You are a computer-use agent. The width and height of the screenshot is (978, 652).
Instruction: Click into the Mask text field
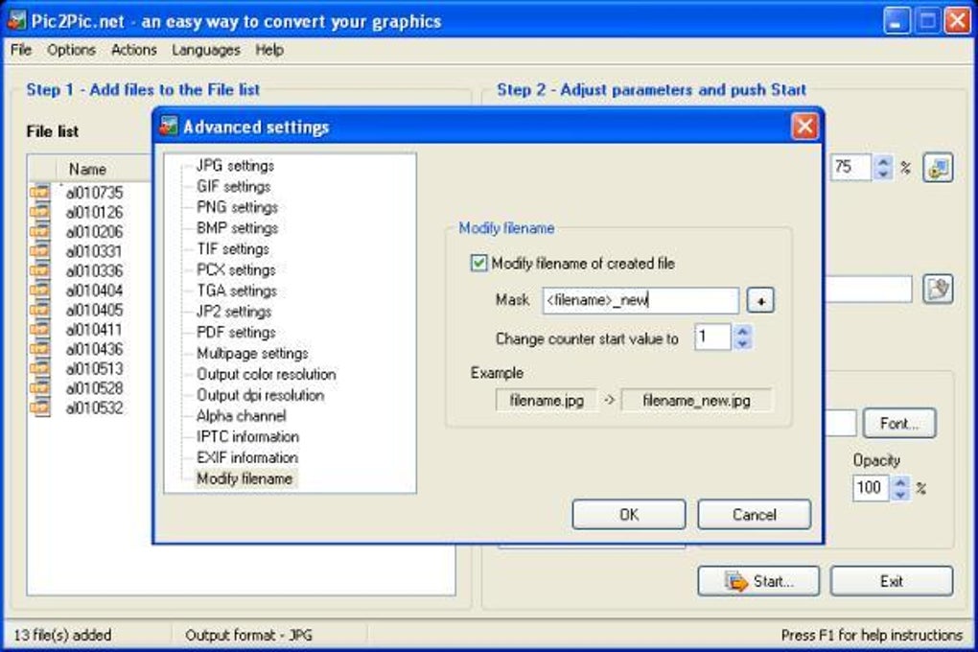pos(640,300)
